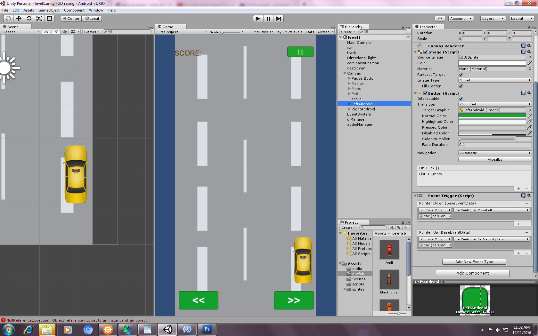
Task: Open carController.MoveLeft function dropdown
Action: (x=492, y=210)
